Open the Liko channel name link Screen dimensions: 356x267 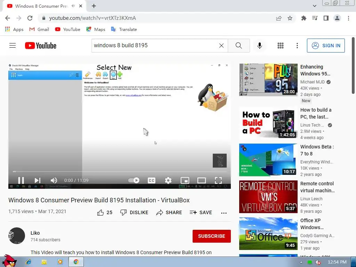(x=35, y=233)
